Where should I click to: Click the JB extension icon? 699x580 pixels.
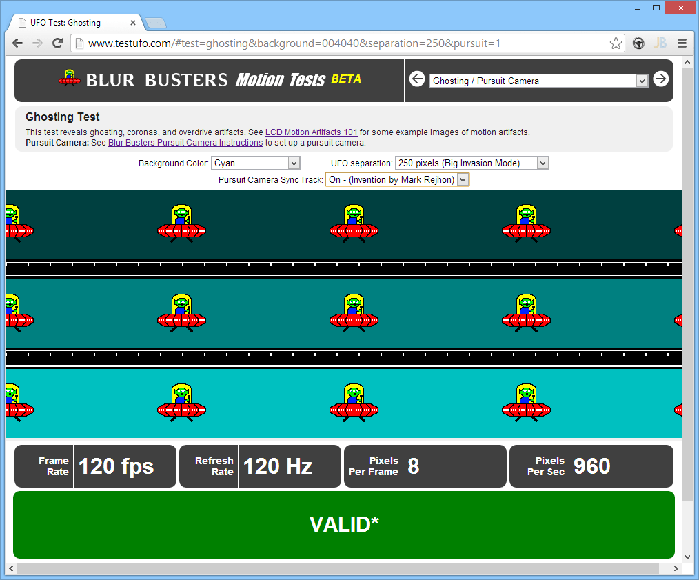(x=660, y=43)
